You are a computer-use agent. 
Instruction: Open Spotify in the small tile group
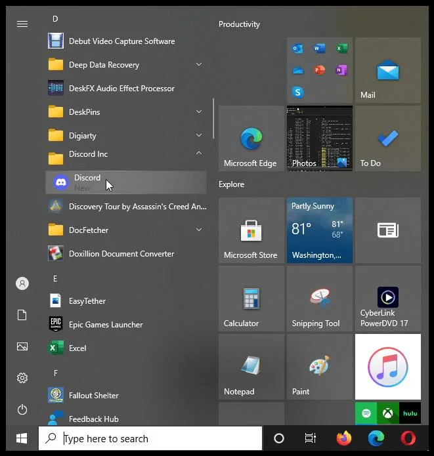pos(366,413)
